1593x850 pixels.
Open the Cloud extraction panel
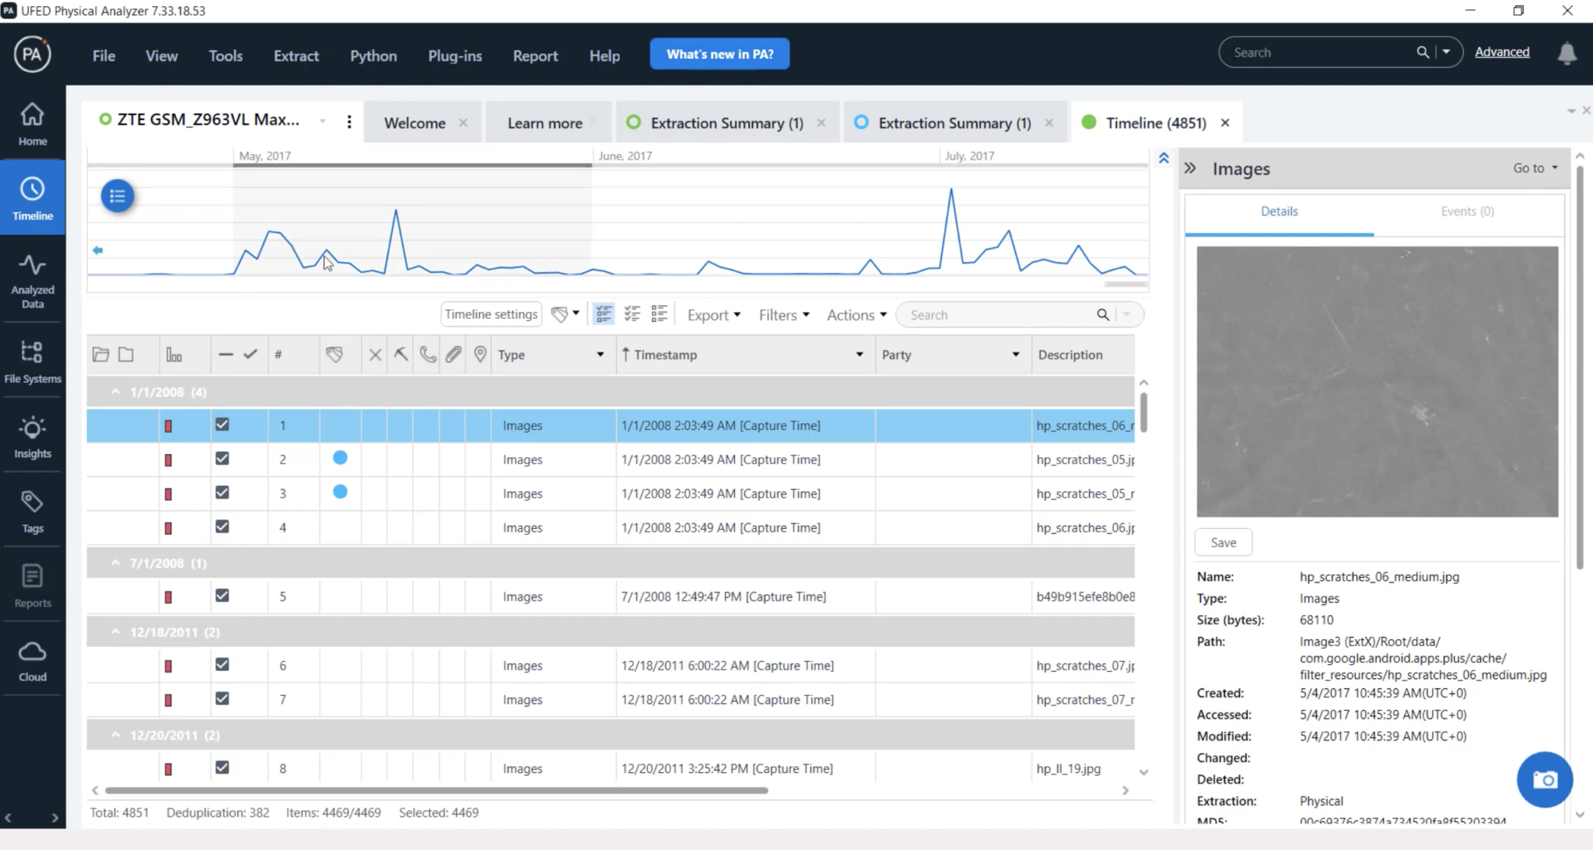click(x=32, y=659)
